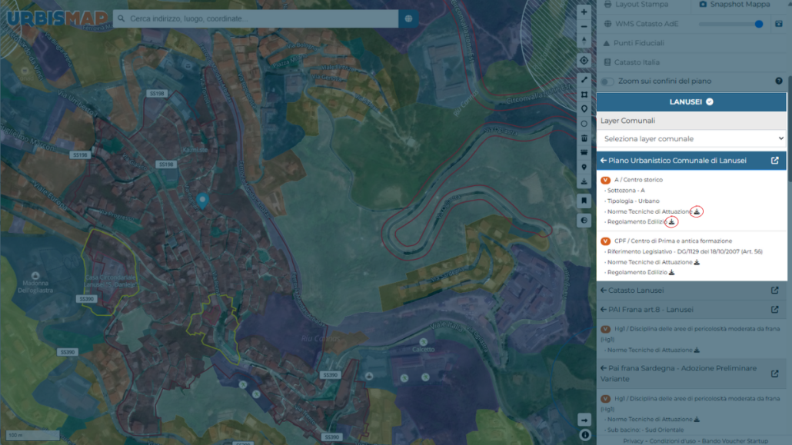This screenshot has width=792, height=445.
Task: Toggle Zoom sui confini del piano switch
Action: [607, 81]
